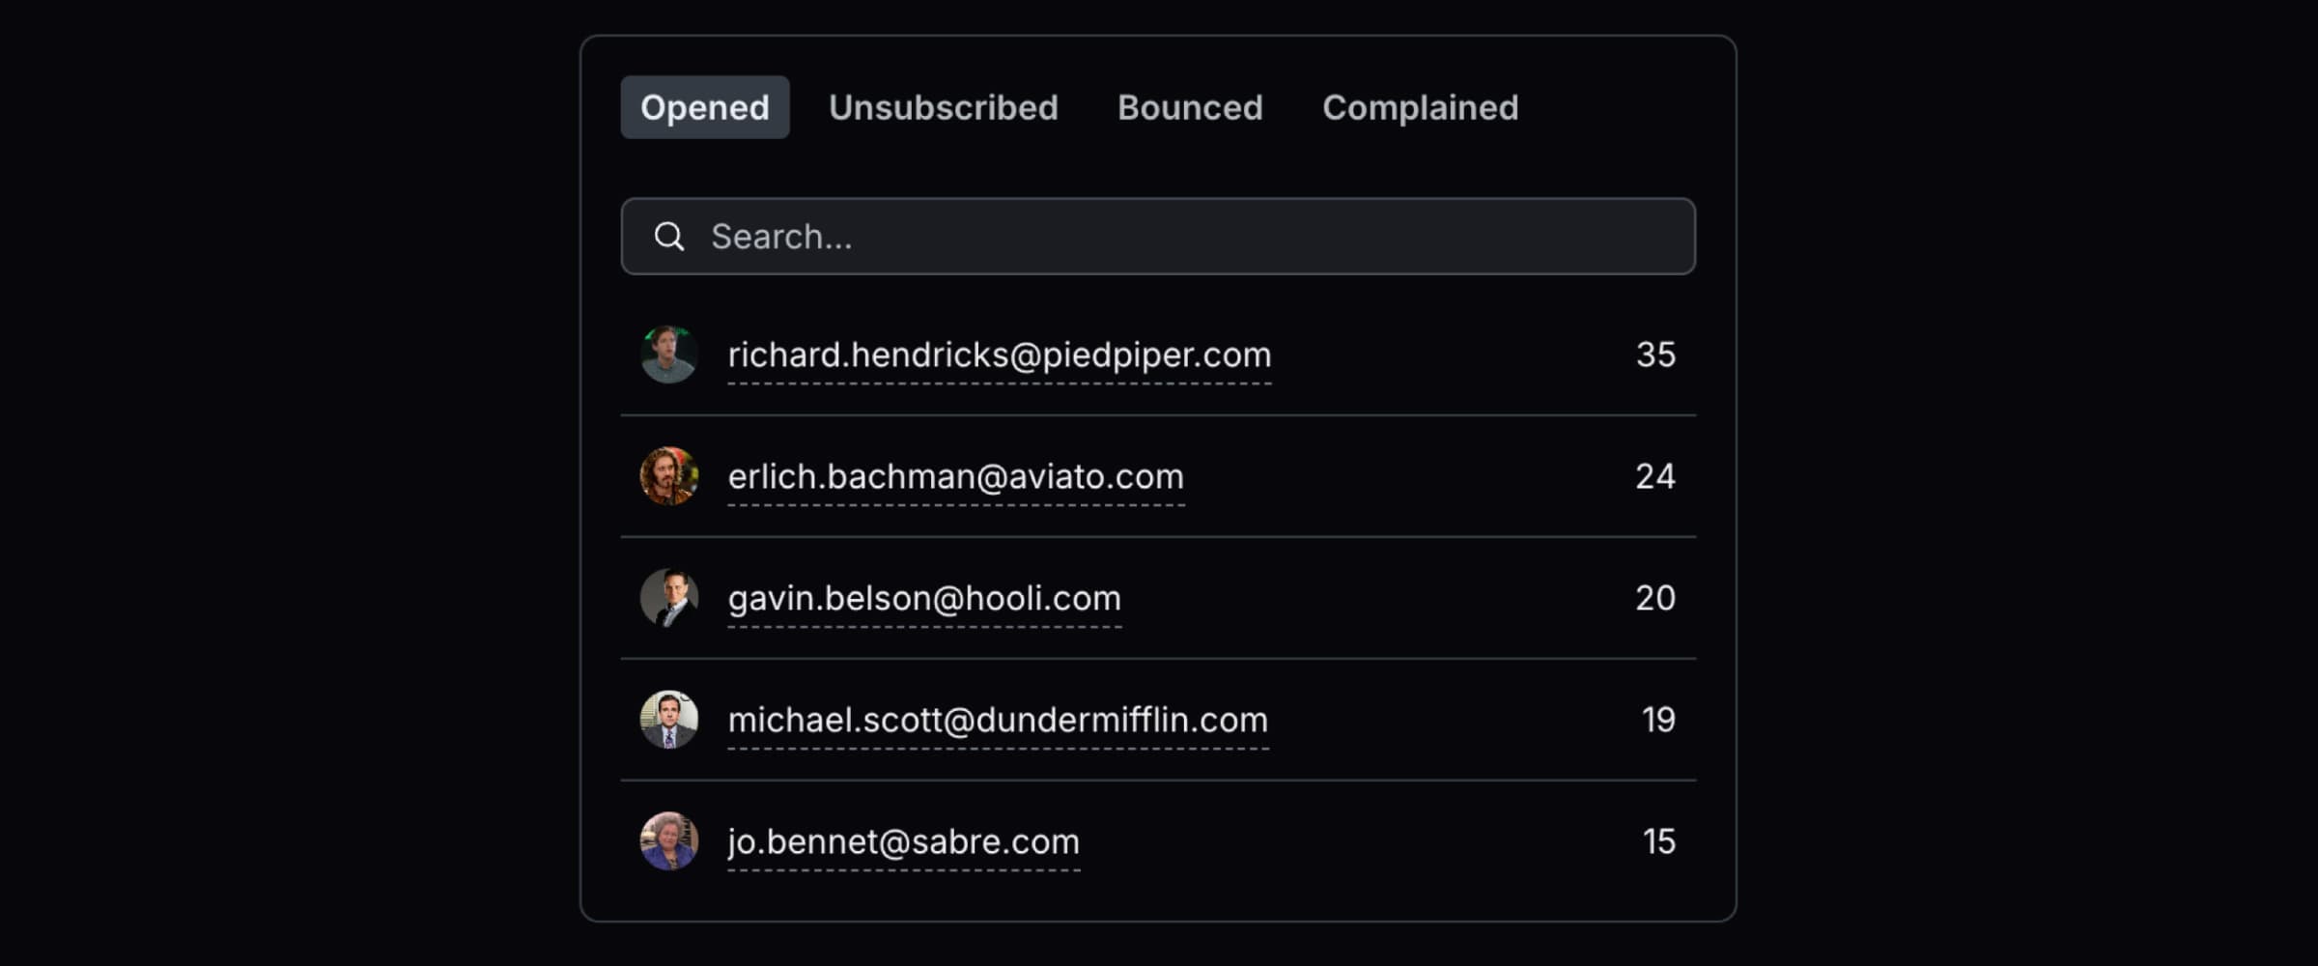
Task: Click Erlich Bachman's avatar picture
Action: point(670,476)
